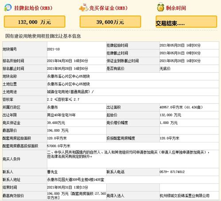
Task: Click the 容积率 range value 2.2 to 2.7
Action: pyautogui.click(x=63, y=99)
